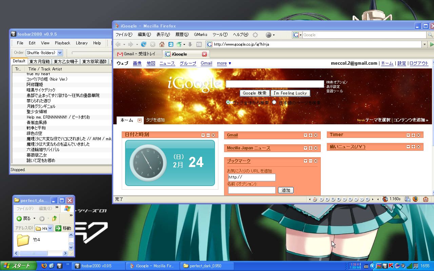The image size is (434, 271).
Task: Go to Firefox home page icon
Action: pyautogui.click(x=162, y=44)
